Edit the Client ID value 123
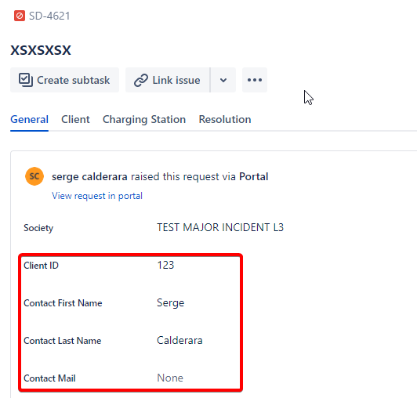 [165, 265]
